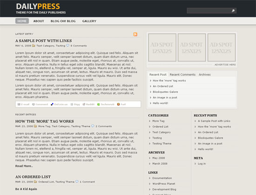The height and width of the screenshot is (195, 256).
Task: Open the Gallery menu item
Action: click(x=89, y=21)
